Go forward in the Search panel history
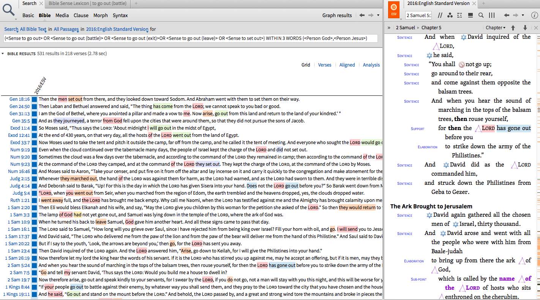 pos(371,15)
